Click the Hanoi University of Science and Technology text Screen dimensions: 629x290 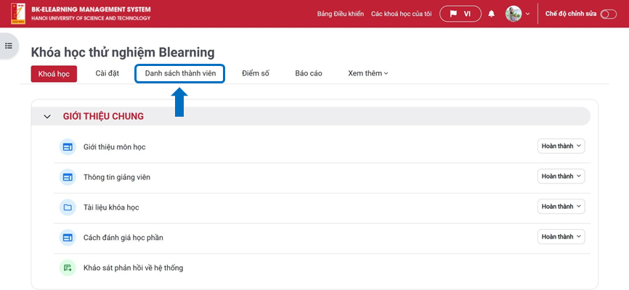pos(91,18)
